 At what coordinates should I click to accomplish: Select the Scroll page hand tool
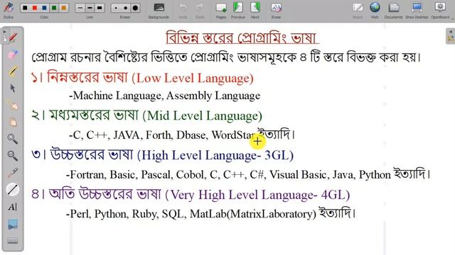[x=13, y=122]
